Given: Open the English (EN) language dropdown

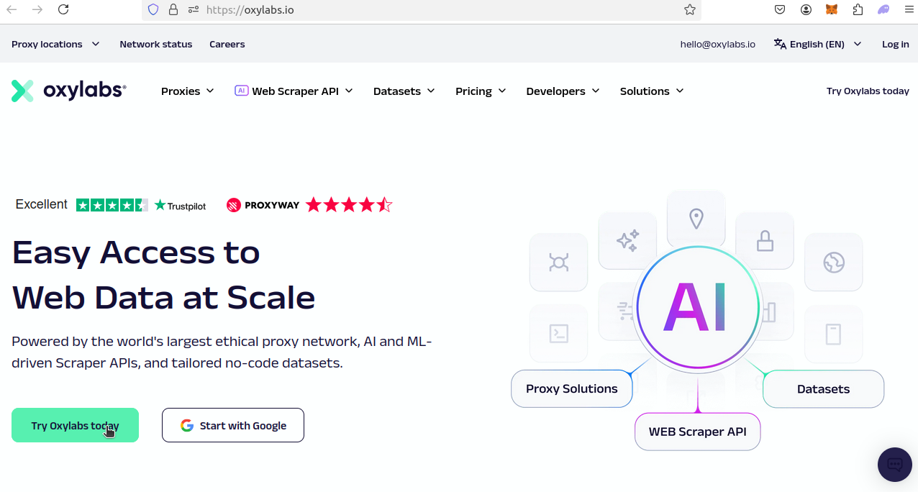Looking at the screenshot, I should (817, 44).
